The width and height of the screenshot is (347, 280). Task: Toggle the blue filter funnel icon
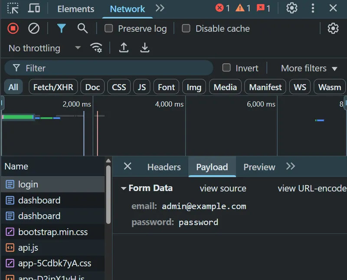click(61, 29)
